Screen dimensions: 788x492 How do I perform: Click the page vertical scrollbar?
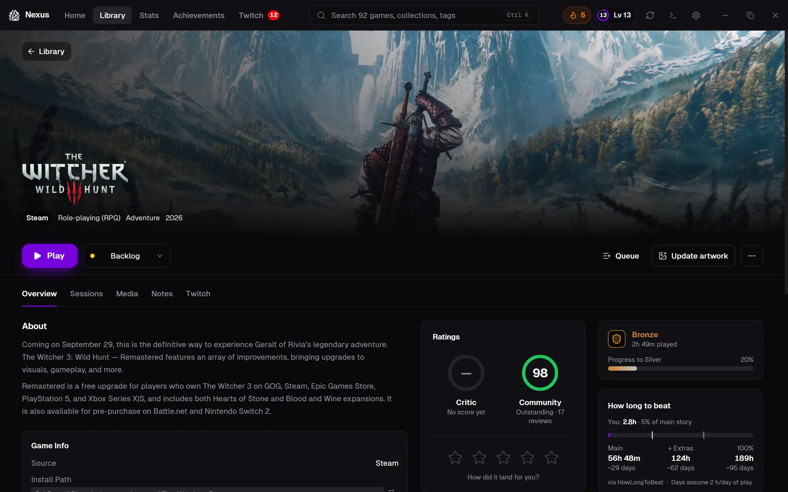point(786,161)
